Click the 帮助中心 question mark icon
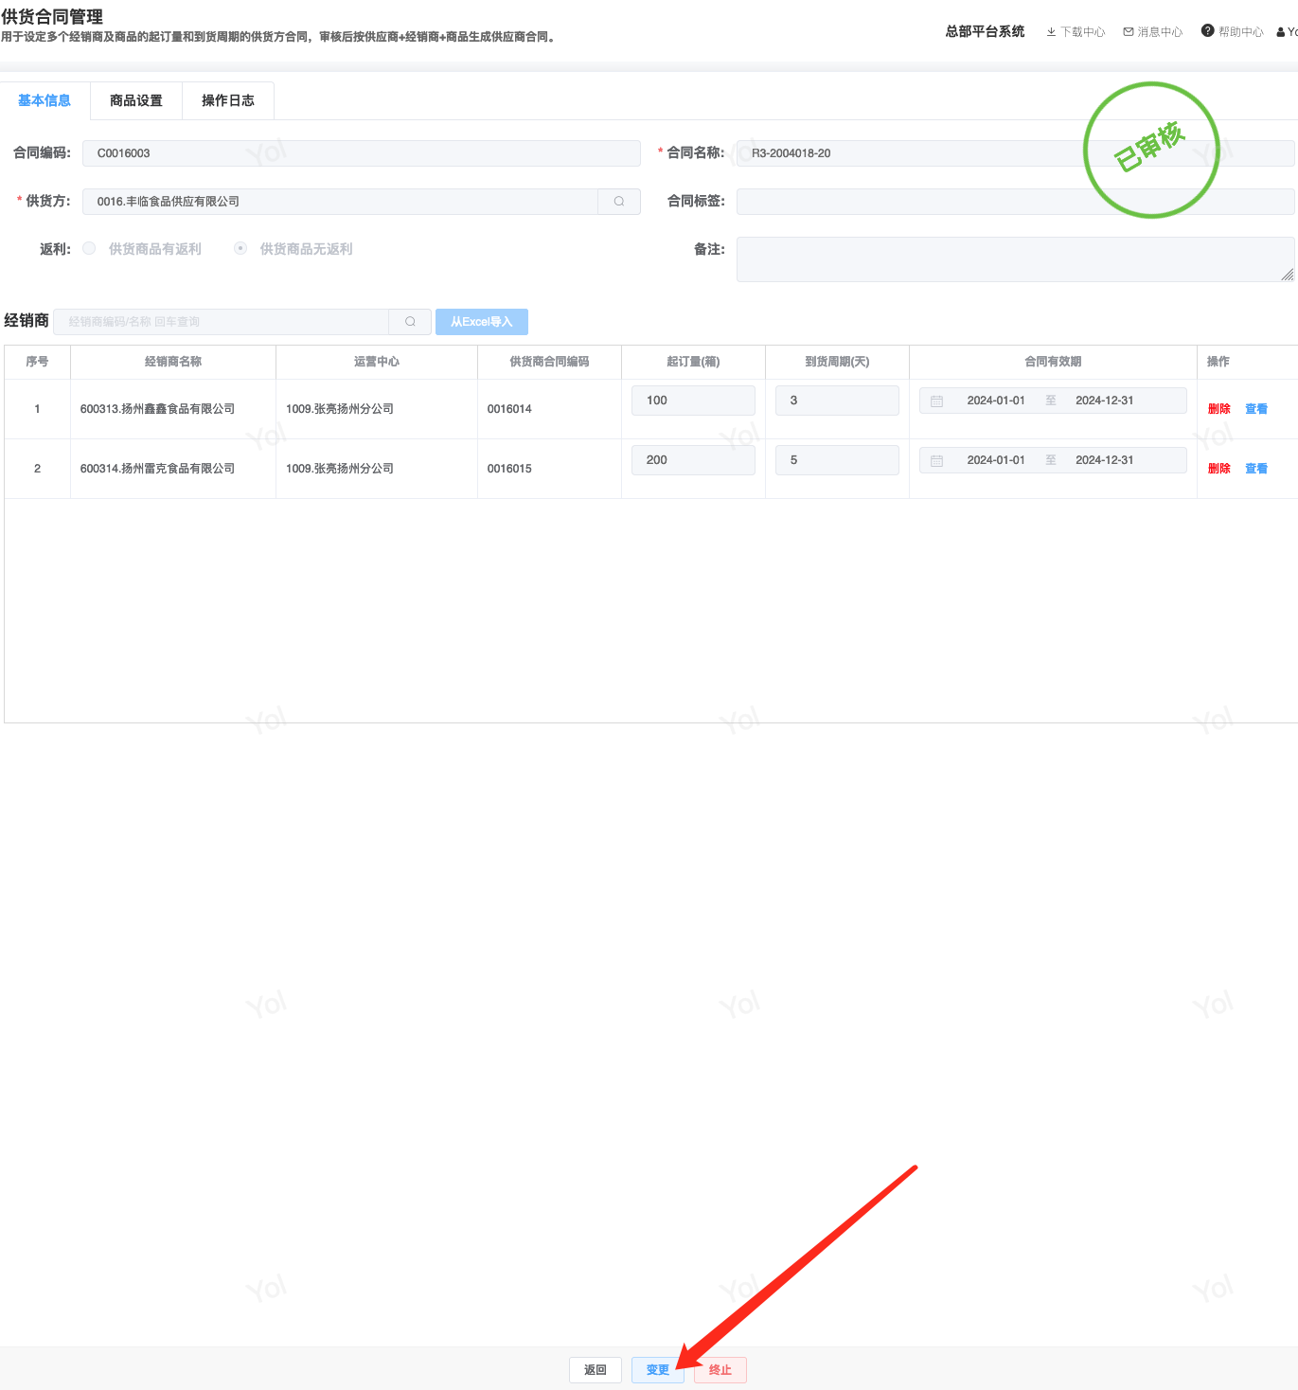1298x1390 pixels. pyautogui.click(x=1208, y=31)
